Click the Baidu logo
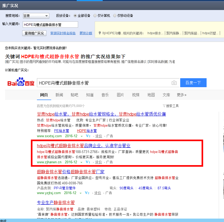 [x=21, y=82]
